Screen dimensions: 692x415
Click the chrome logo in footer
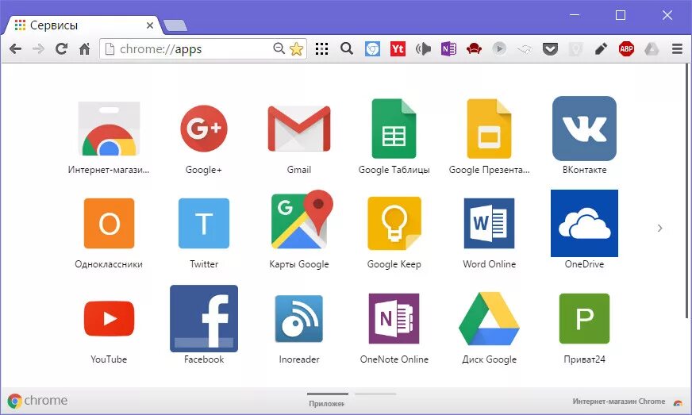coord(37,401)
